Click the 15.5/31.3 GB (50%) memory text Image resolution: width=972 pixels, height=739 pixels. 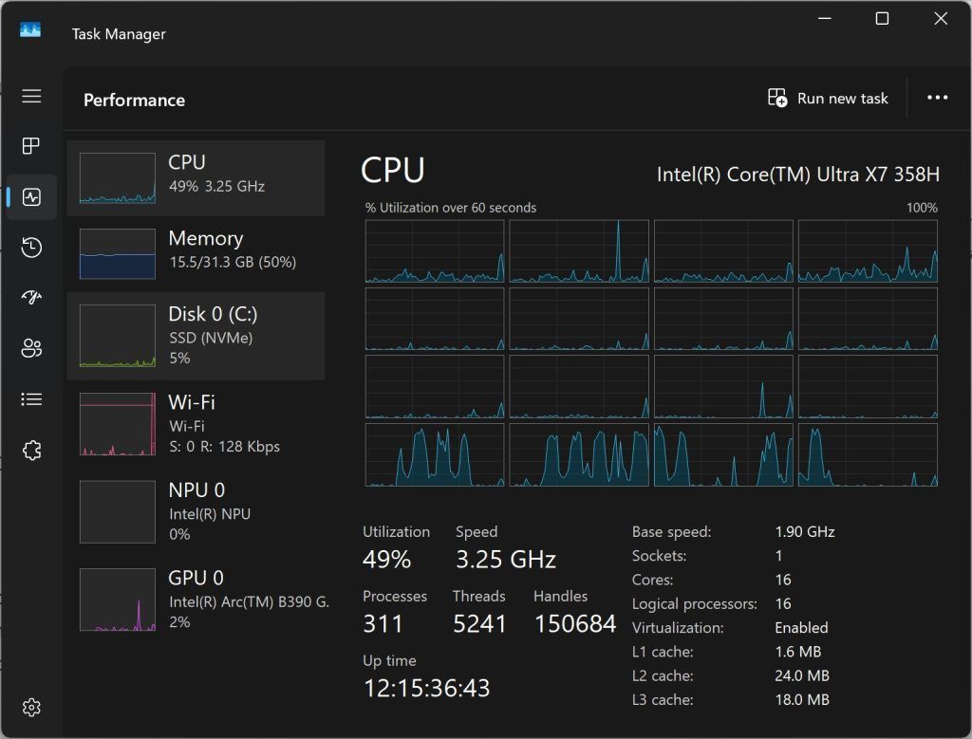pos(233,262)
